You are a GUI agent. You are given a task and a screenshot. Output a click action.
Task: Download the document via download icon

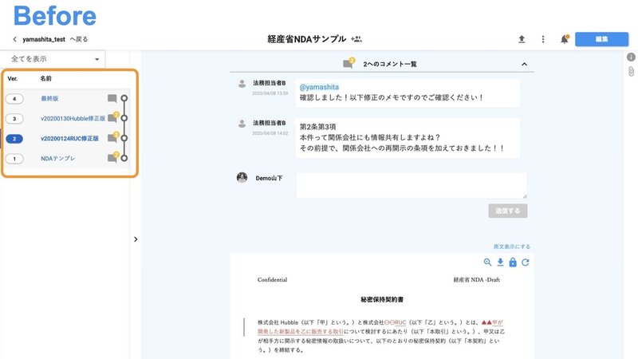pyautogui.click(x=500, y=262)
